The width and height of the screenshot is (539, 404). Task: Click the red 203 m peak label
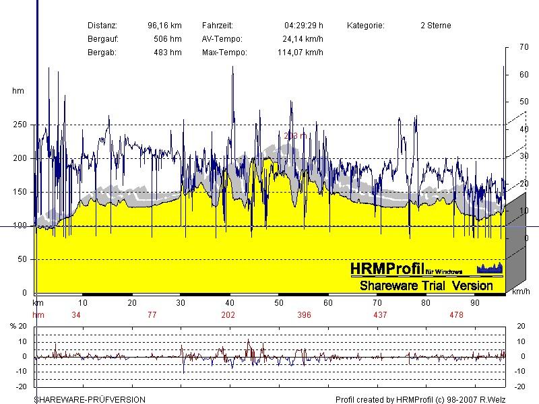point(295,135)
